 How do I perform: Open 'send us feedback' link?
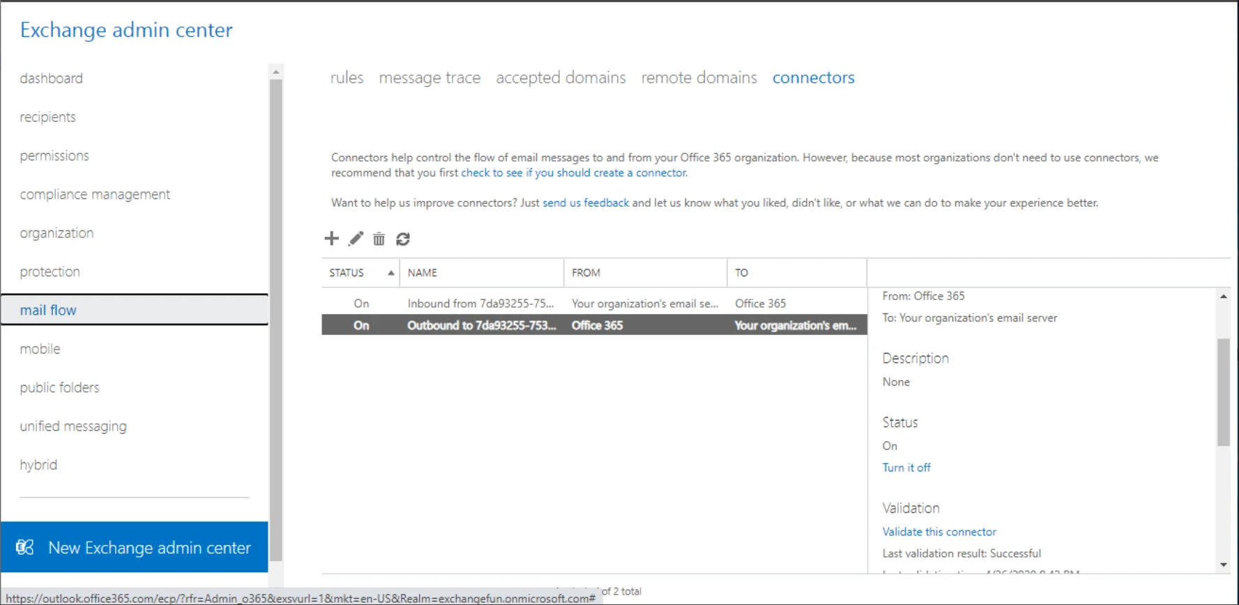coord(586,203)
